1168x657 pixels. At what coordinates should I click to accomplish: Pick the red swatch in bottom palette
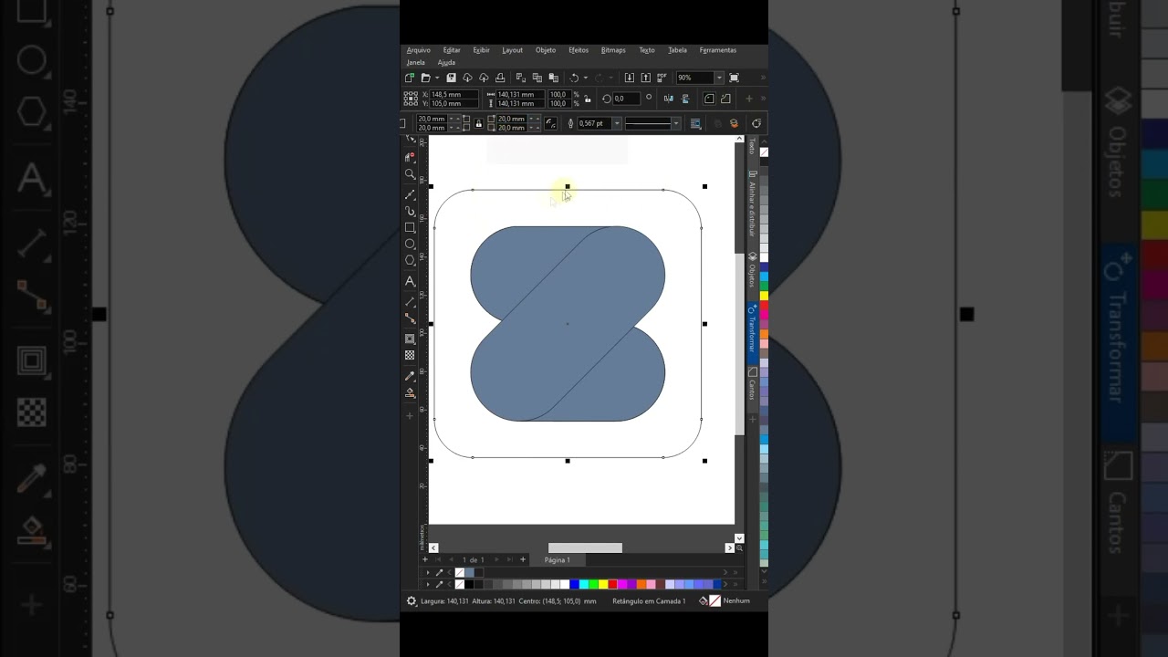click(x=612, y=584)
